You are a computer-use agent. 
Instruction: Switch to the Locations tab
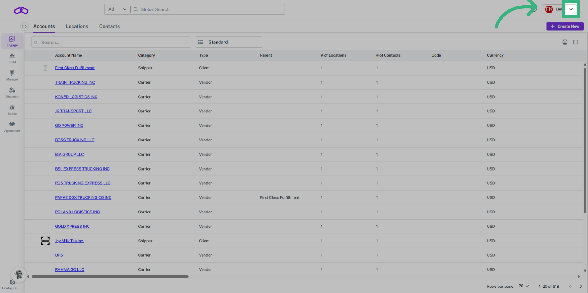pyautogui.click(x=77, y=27)
